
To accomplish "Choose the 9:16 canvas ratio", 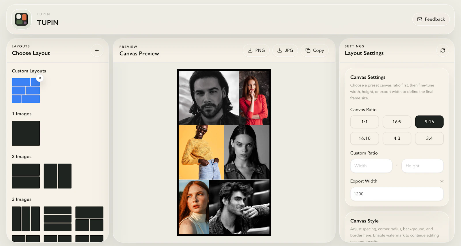I will 429,122.
